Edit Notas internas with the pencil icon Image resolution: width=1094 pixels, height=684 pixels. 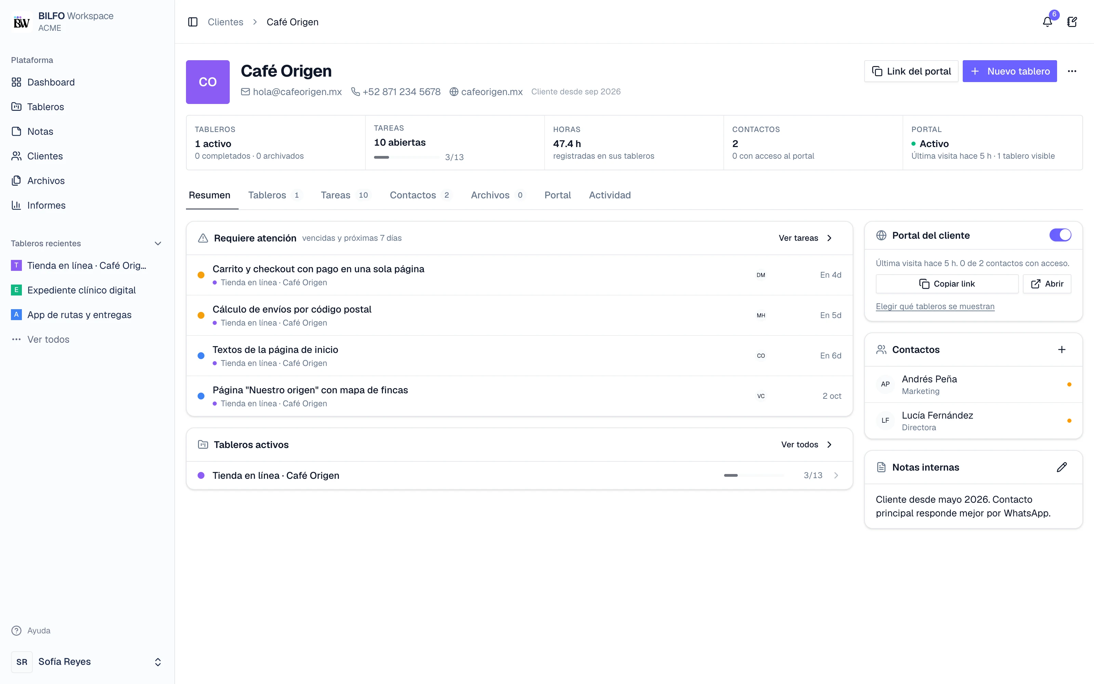point(1062,467)
